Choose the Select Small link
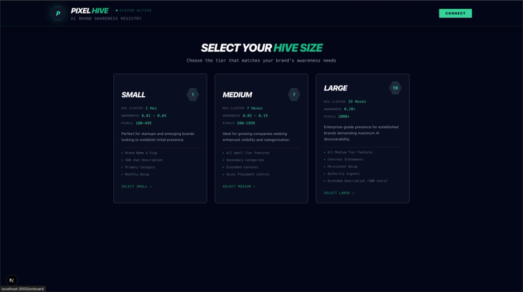This screenshot has height=292, width=523. coord(136,187)
